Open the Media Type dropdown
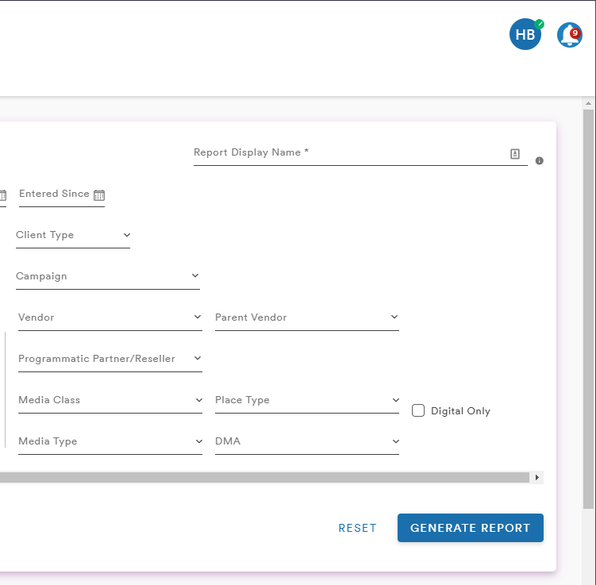The width and height of the screenshot is (596, 585). (110, 441)
